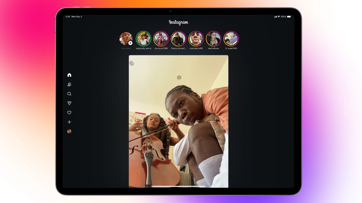Click the Instagram logo at top

coord(179,23)
